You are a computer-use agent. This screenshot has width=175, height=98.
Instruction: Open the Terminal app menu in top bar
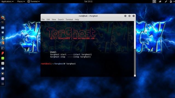pyautogui.click(x=33, y=1)
